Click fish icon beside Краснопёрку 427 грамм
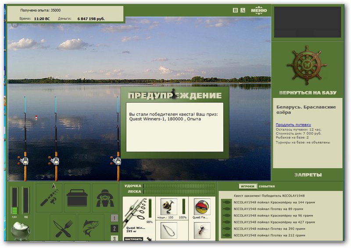351x248 pixels. click(x=226, y=222)
